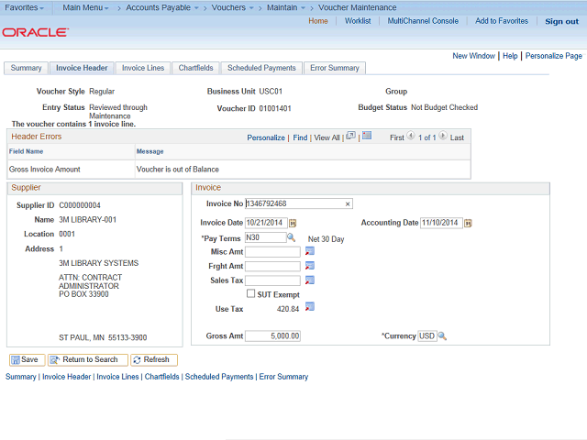Open the Accounting Date calendar picker

pos(468,223)
